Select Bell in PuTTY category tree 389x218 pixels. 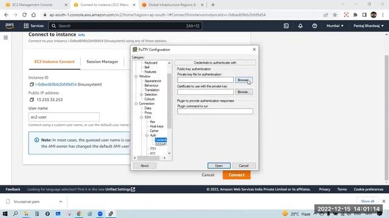[x=147, y=67]
